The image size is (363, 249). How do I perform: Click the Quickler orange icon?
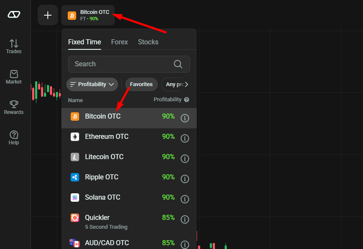[x=75, y=218]
